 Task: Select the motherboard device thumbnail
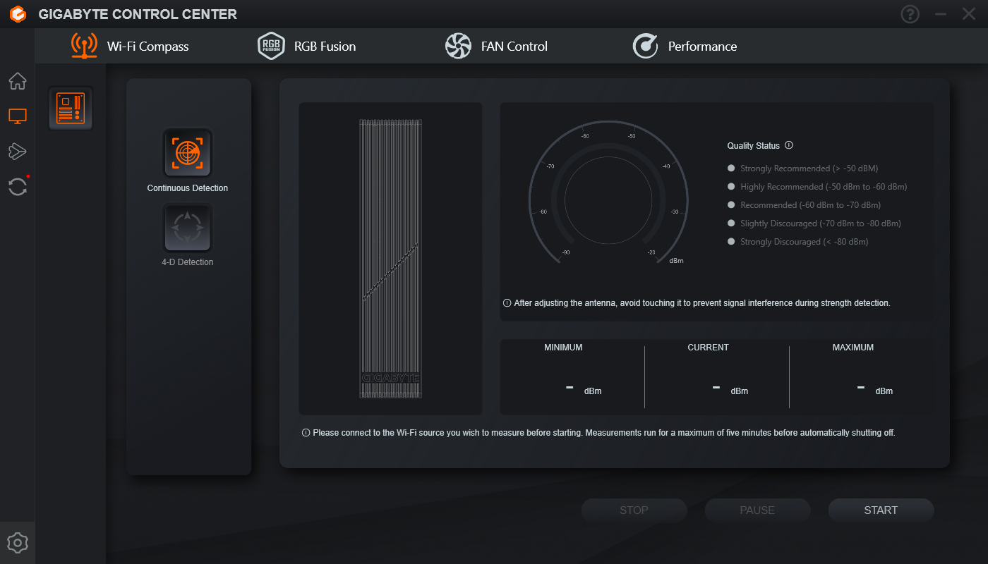point(71,109)
